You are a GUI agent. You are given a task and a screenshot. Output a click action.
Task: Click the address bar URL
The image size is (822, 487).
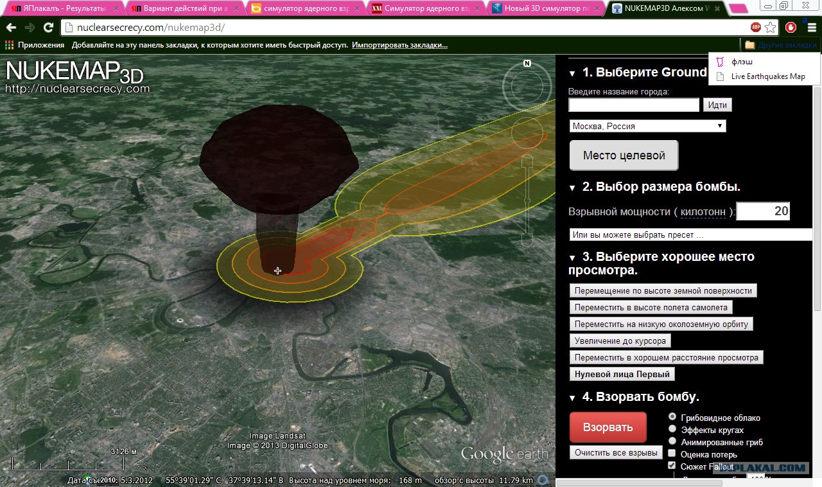(150, 28)
